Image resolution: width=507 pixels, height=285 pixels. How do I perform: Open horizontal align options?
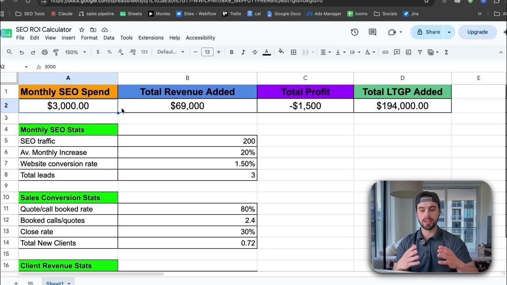point(326,52)
